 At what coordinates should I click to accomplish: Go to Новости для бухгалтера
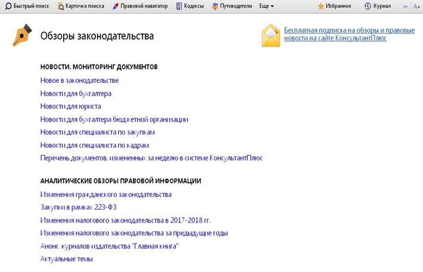[x=76, y=94]
